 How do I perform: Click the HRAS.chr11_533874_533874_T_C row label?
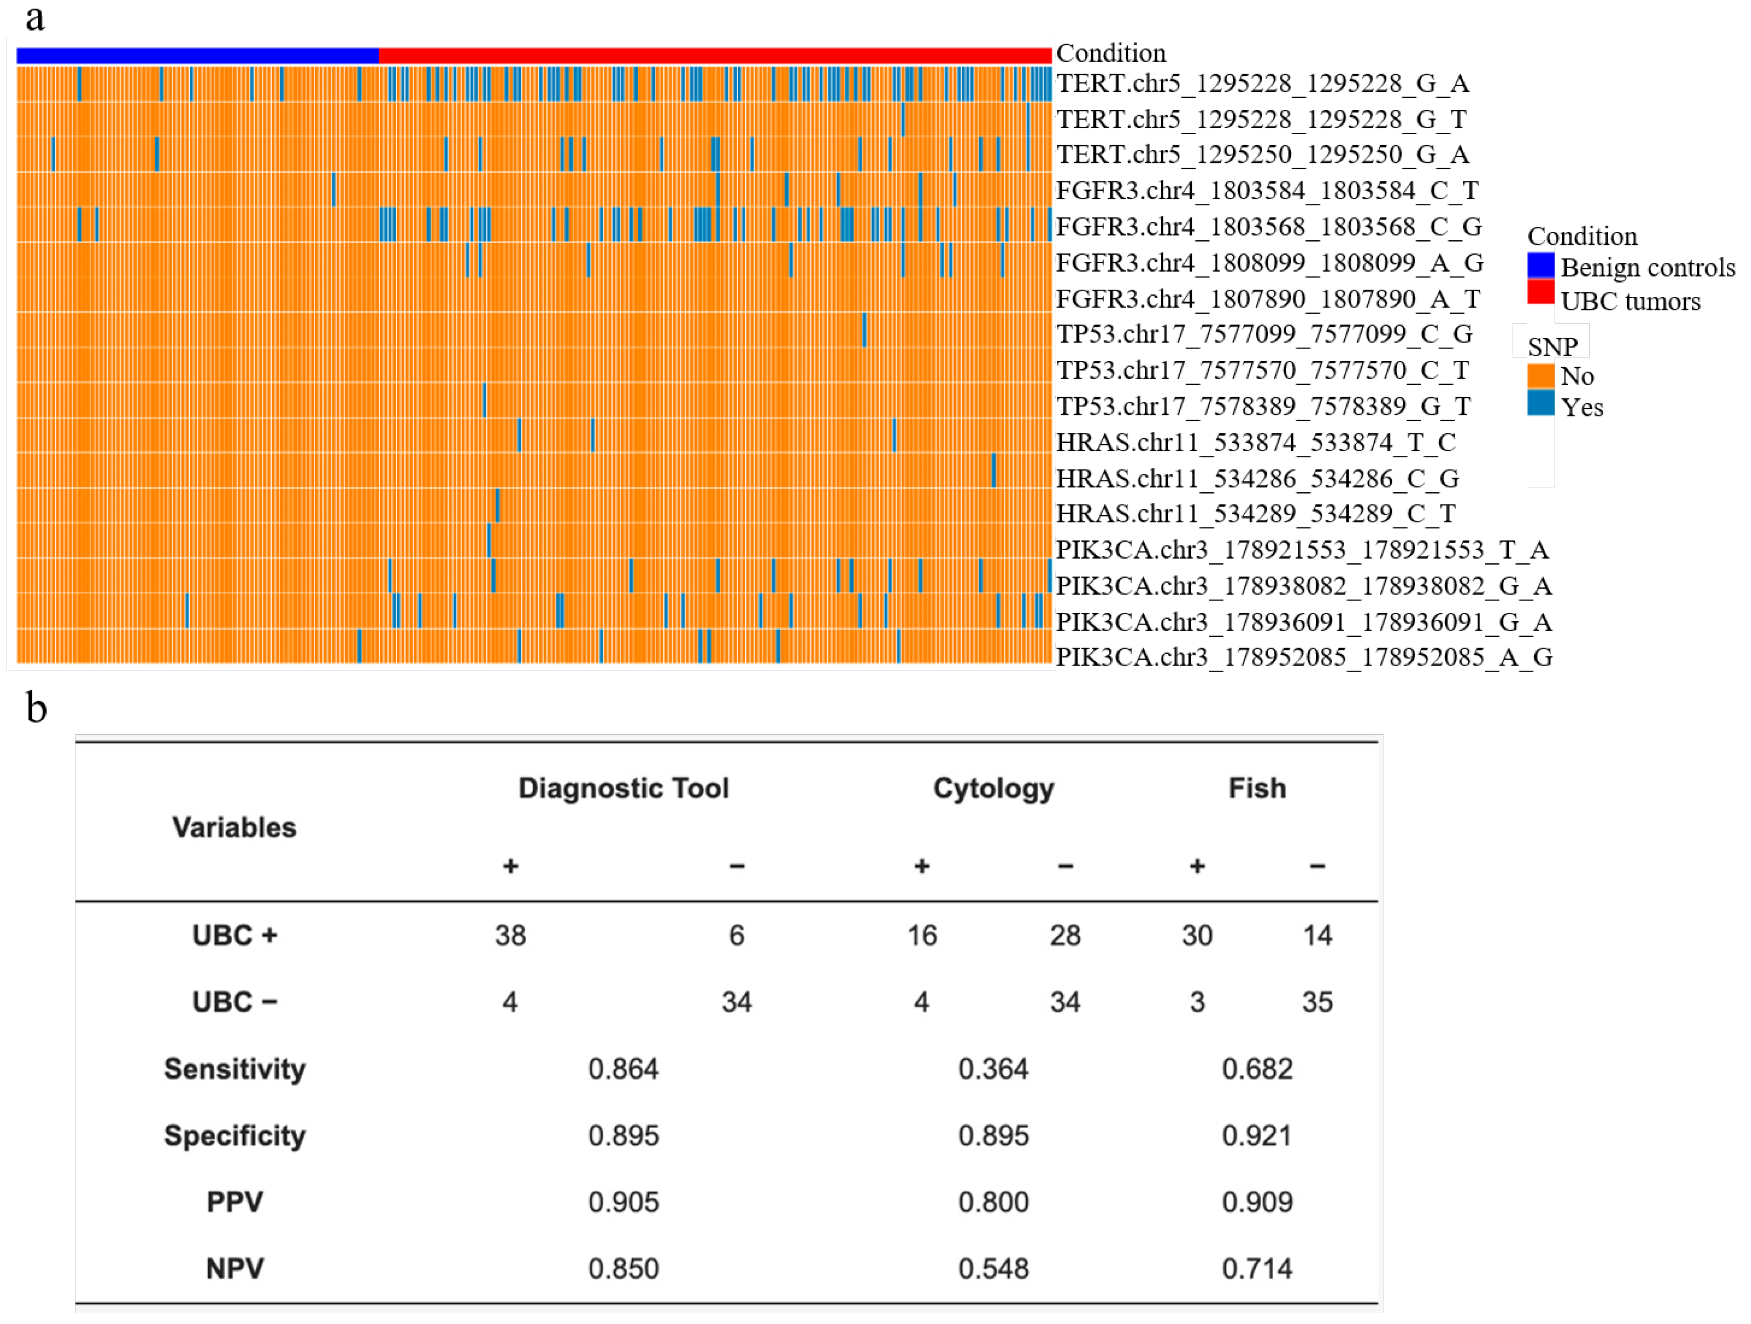tap(1255, 442)
